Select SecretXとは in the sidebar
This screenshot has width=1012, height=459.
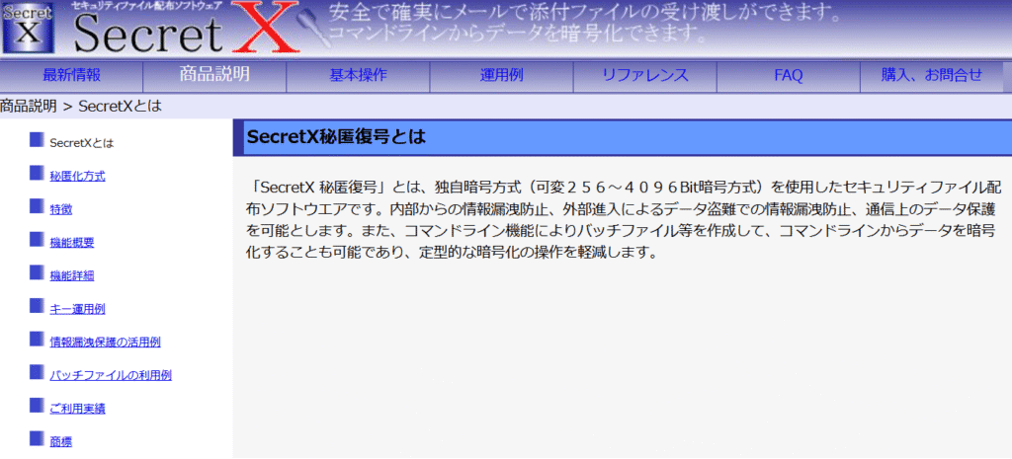(x=81, y=143)
